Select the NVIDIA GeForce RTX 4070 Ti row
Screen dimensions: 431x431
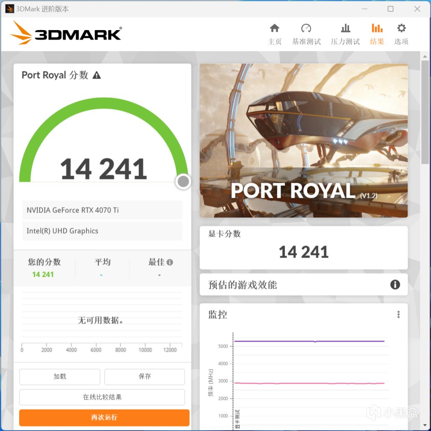(102, 210)
